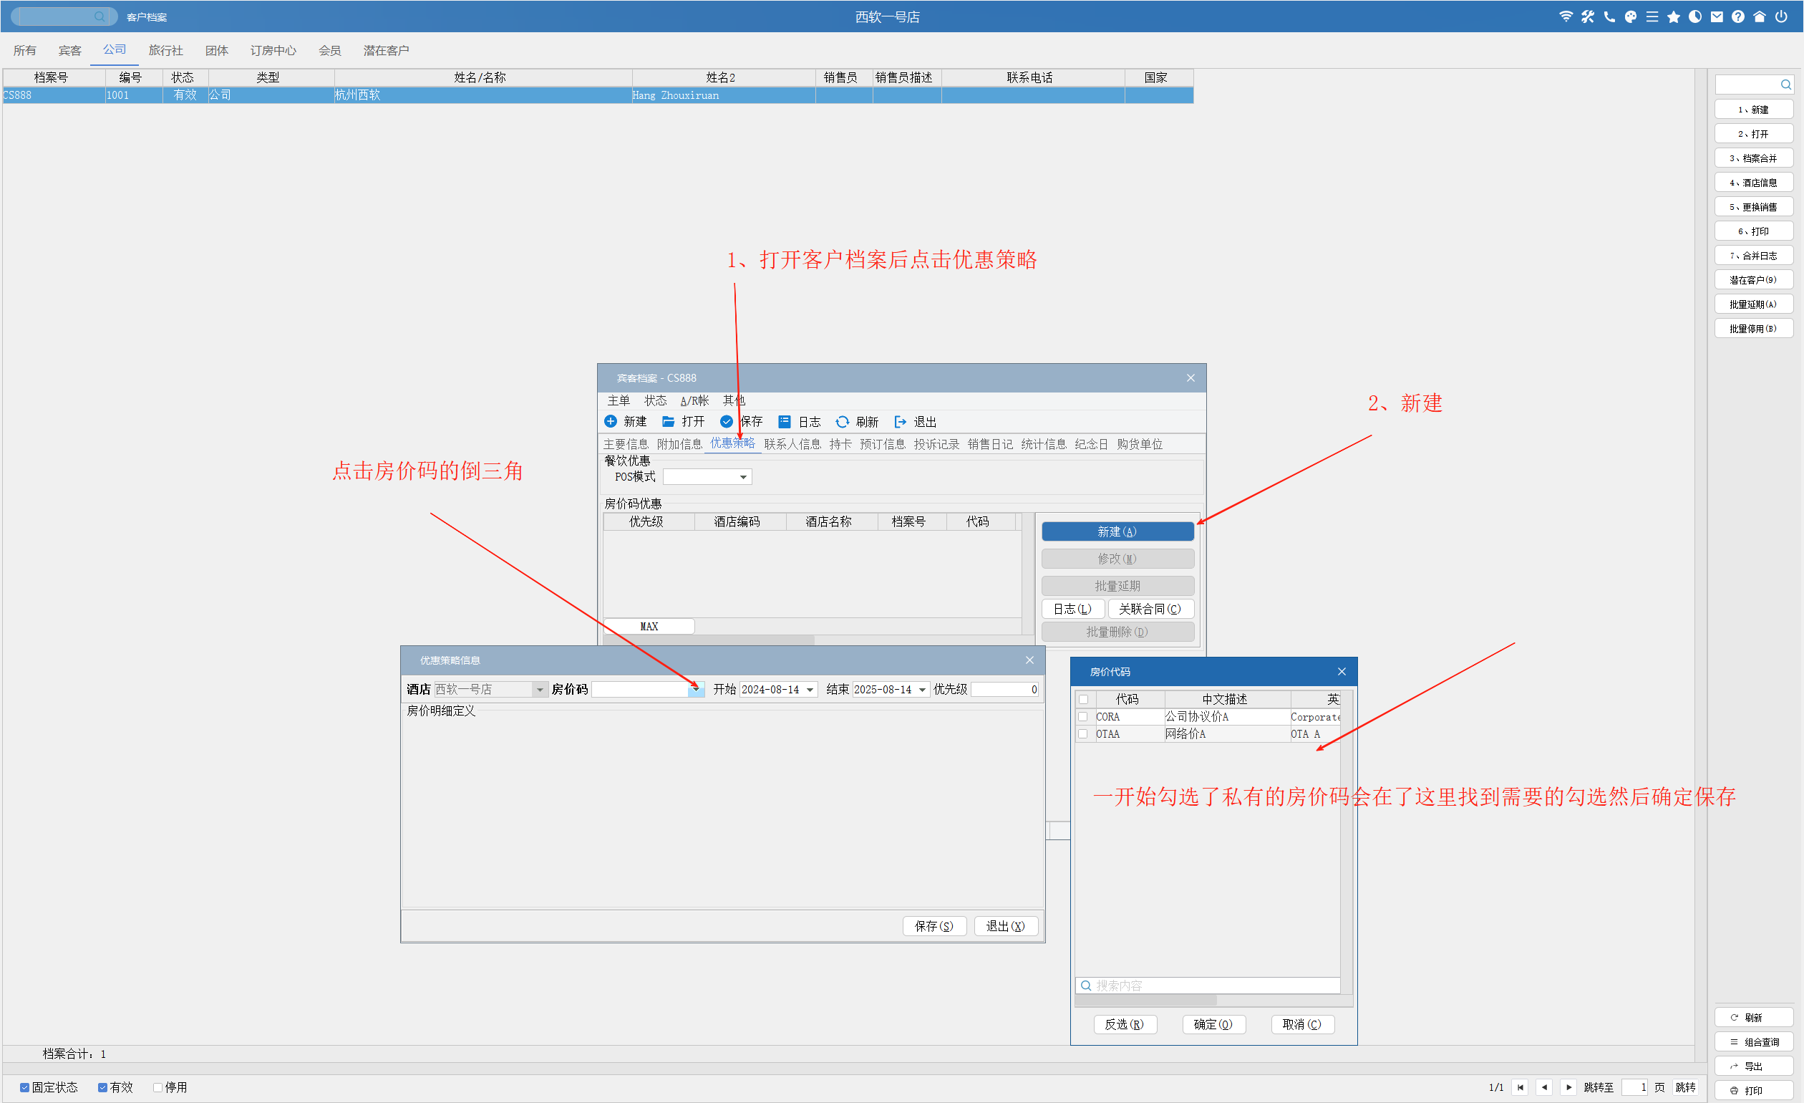Open the 主单 menu in dialog
The height and width of the screenshot is (1103, 1804).
tap(619, 400)
